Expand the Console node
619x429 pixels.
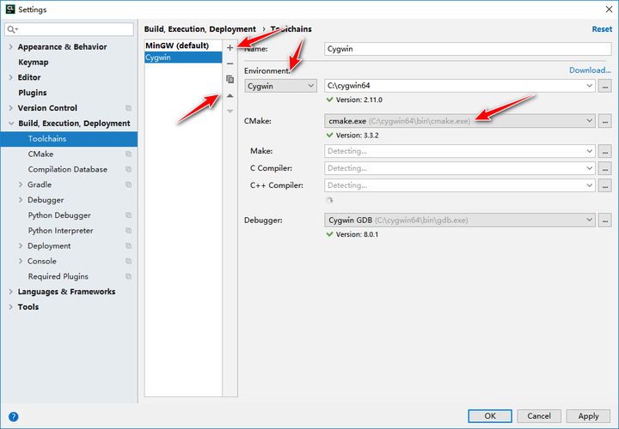[21, 261]
